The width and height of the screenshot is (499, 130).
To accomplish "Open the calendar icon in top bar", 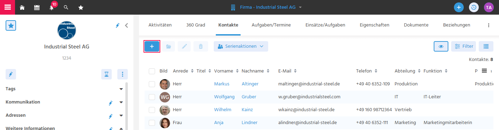I will [37, 7].
